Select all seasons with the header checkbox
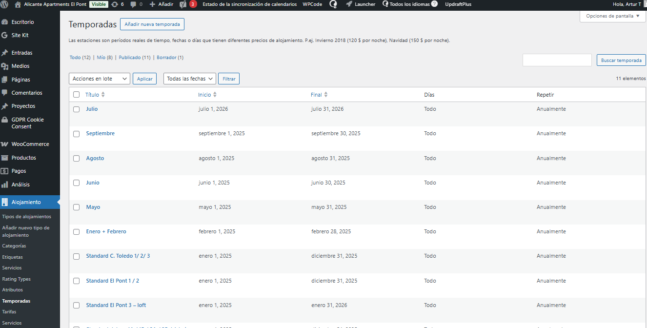The height and width of the screenshot is (328, 647). click(x=76, y=95)
